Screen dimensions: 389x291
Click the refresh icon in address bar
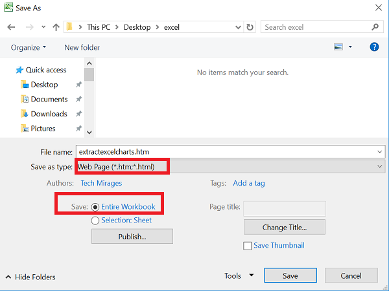coord(250,27)
